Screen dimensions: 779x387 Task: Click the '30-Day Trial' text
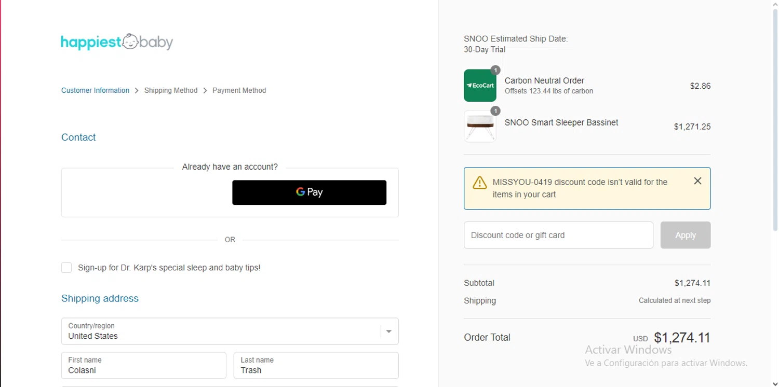click(485, 50)
